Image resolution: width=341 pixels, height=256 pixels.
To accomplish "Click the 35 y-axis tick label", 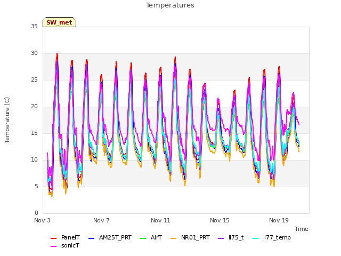I will [34, 26].
